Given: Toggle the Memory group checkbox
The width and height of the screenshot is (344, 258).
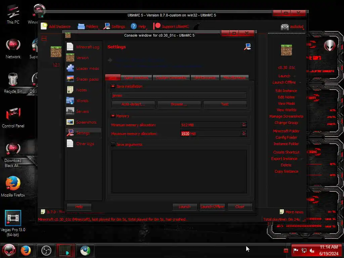Looking at the screenshot, I should tap(113, 116).
